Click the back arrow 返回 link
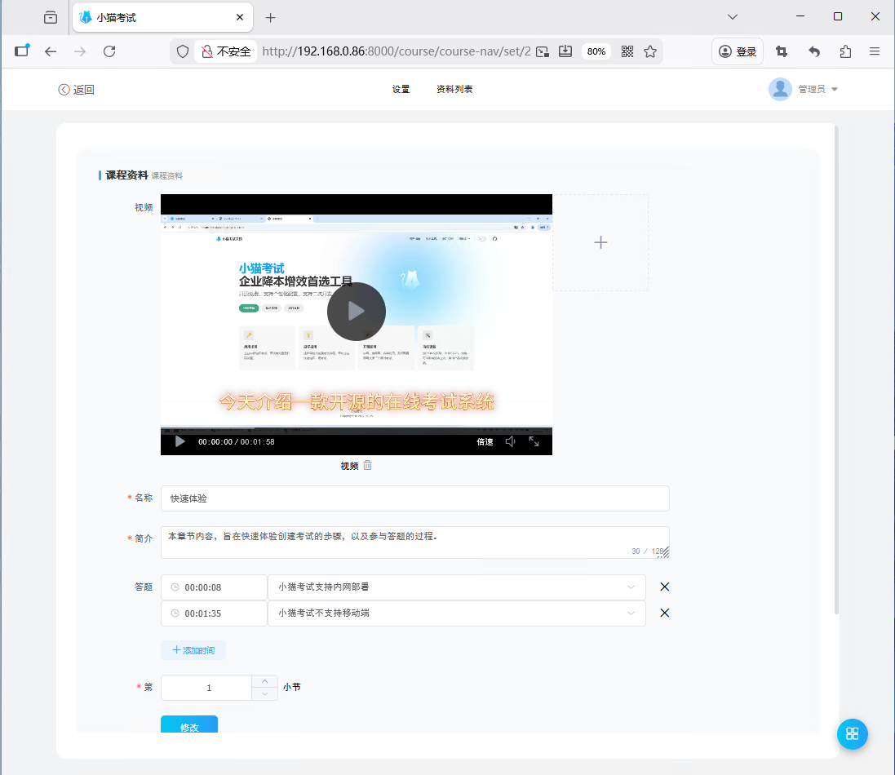The image size is (895, 775). 76,90
